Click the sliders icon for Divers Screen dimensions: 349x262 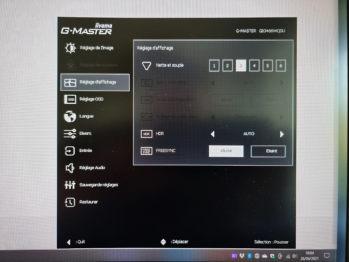[x=70, y=134]
